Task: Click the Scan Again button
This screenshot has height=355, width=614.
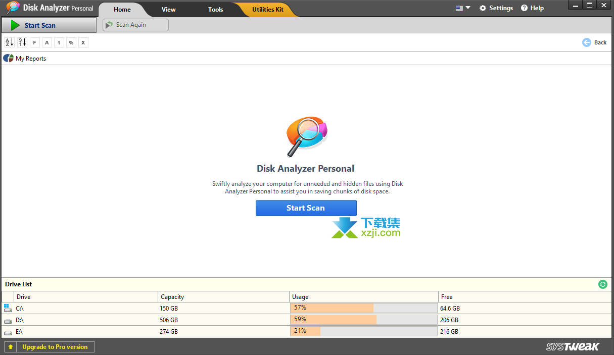Action: click(x=135, y=25)
